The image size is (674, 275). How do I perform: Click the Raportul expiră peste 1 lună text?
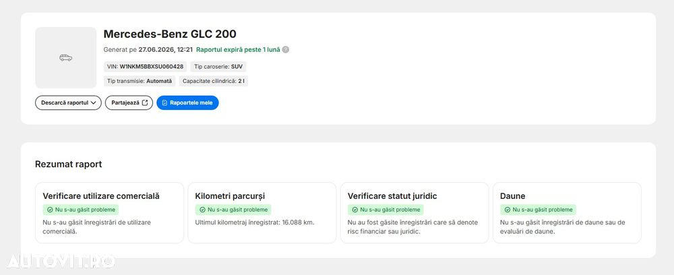point(238,49)
